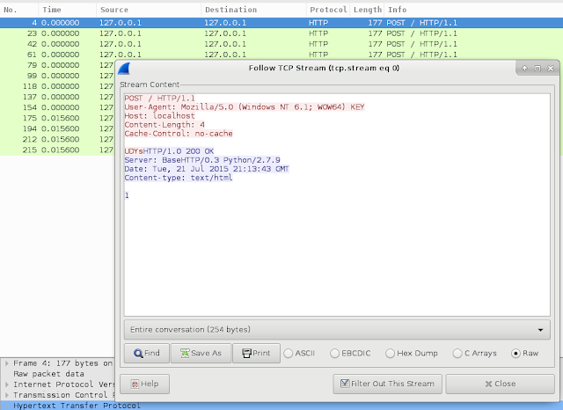
Task: Select packet number 61 row
Action: tap(281, 55)
